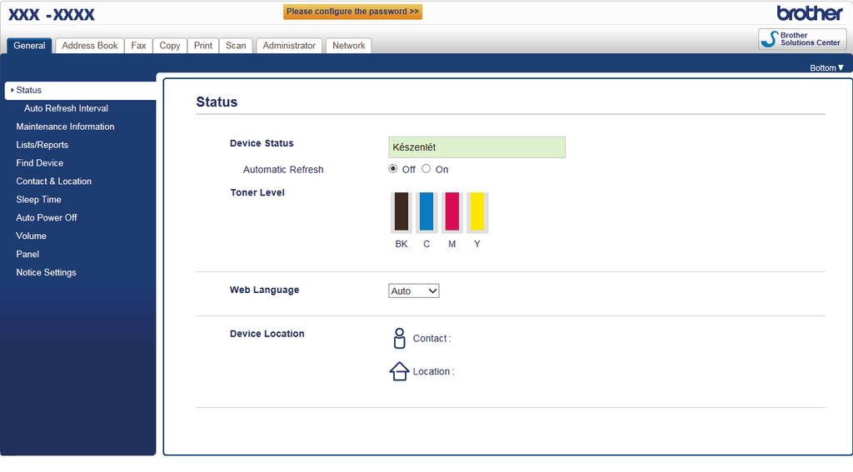Click the yellow Y toner level bar
The width and height of the screenshot is (853, 472).
click(x=477, y=211)
